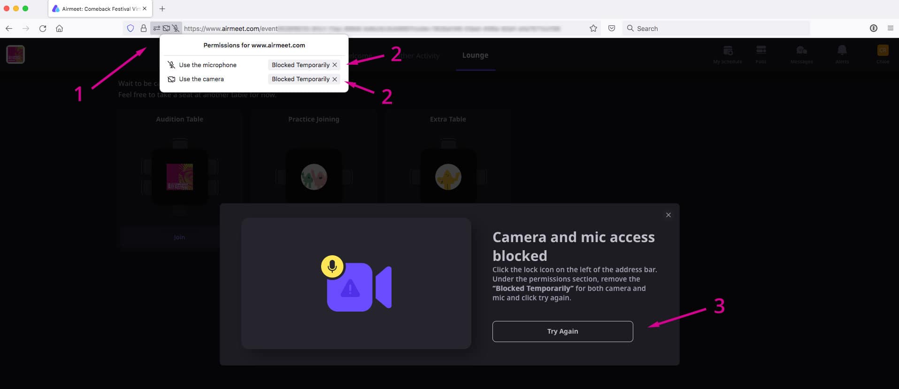Close the Camera and mic access blocked dialog
The image size is (899, 389).
coord(668,215)
